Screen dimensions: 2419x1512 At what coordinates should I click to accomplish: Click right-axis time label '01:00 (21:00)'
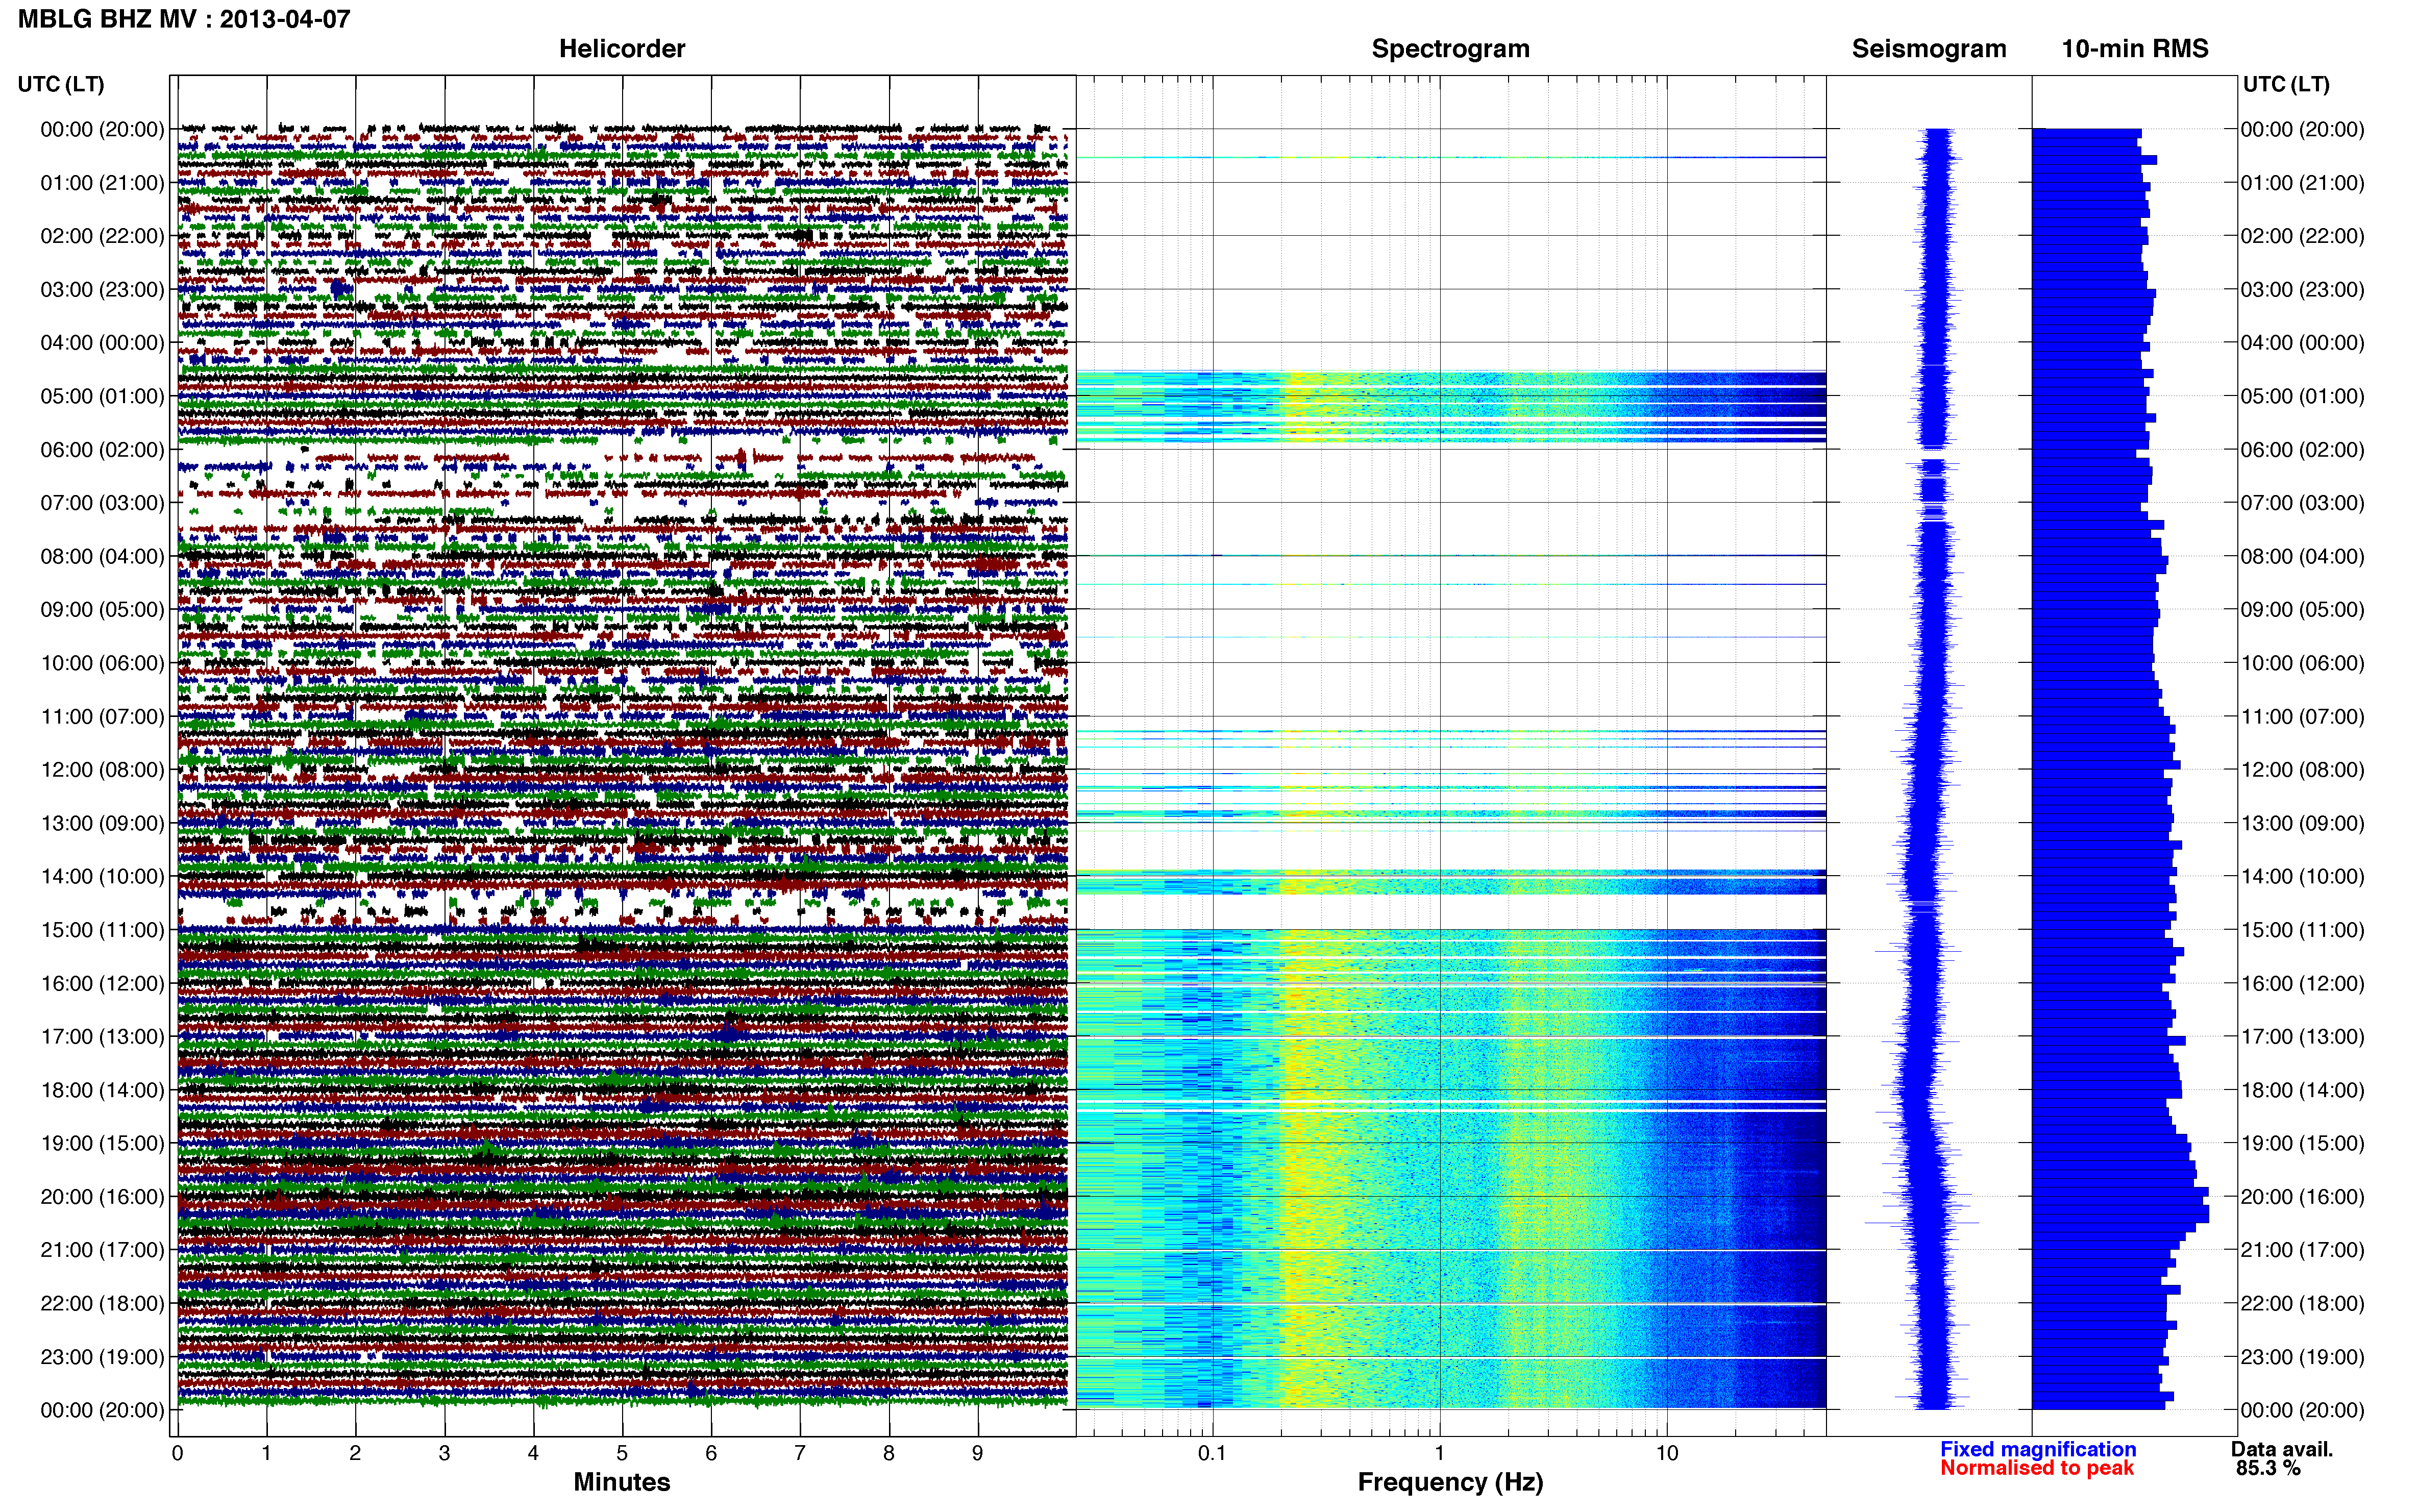point(2302,182)
